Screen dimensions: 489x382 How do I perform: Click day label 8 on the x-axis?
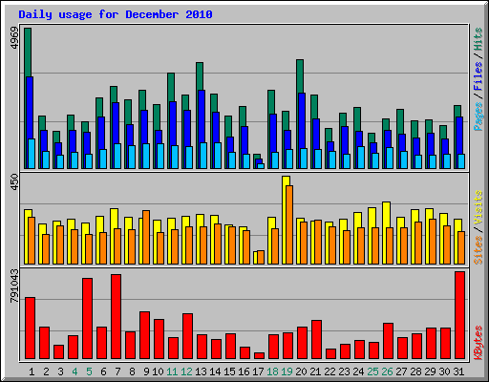pyautogui.click(x=132, y=371)
